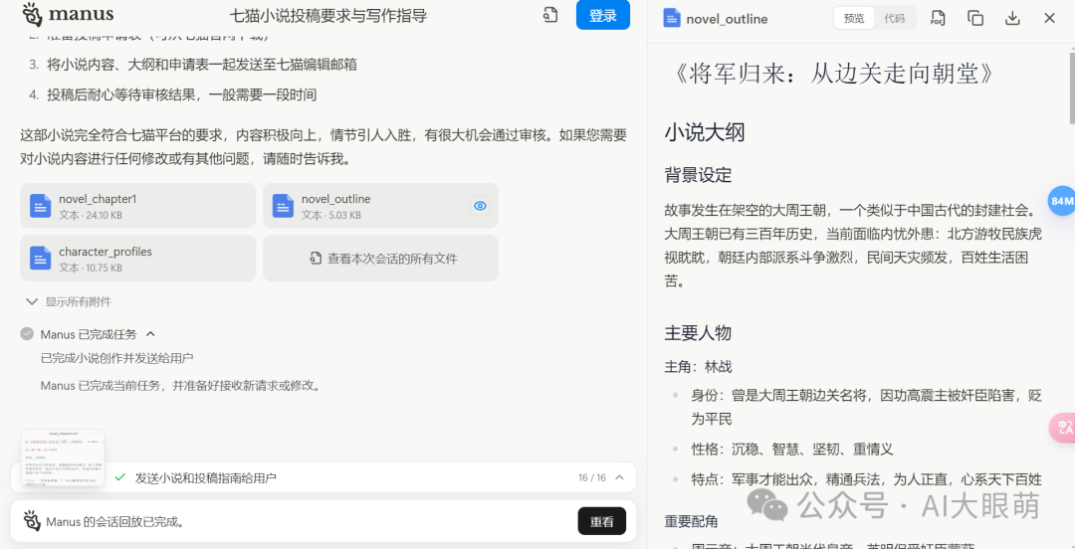Click 查看本次会话的所有文件 button
1075x549 pixels.
[x=380, y=259]
